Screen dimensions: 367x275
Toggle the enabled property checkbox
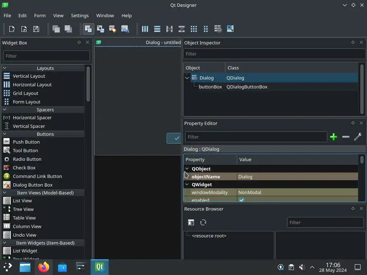[242, 200]
